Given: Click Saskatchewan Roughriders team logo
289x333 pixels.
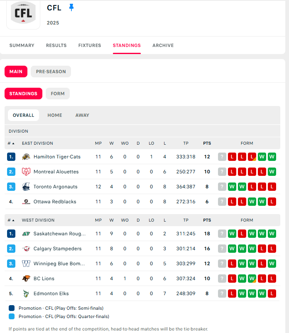Looking at the screenshot, I should tap(26, 234).
